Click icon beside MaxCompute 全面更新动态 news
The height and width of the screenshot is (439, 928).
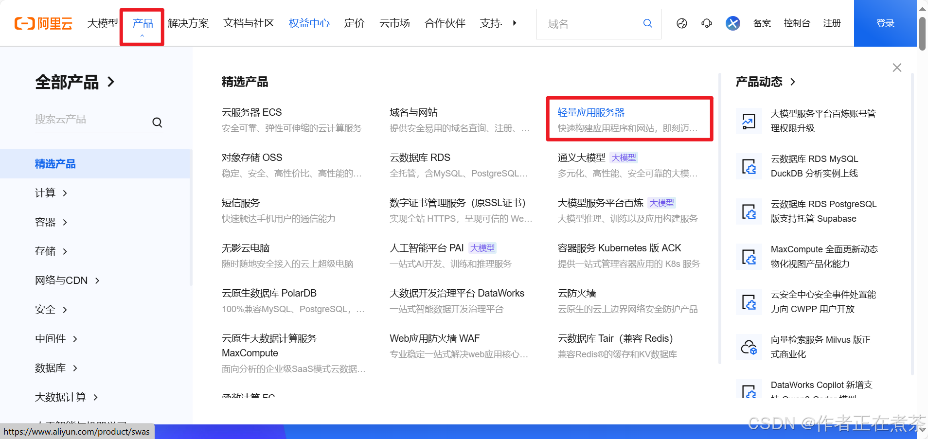click(x=749, y=257)
